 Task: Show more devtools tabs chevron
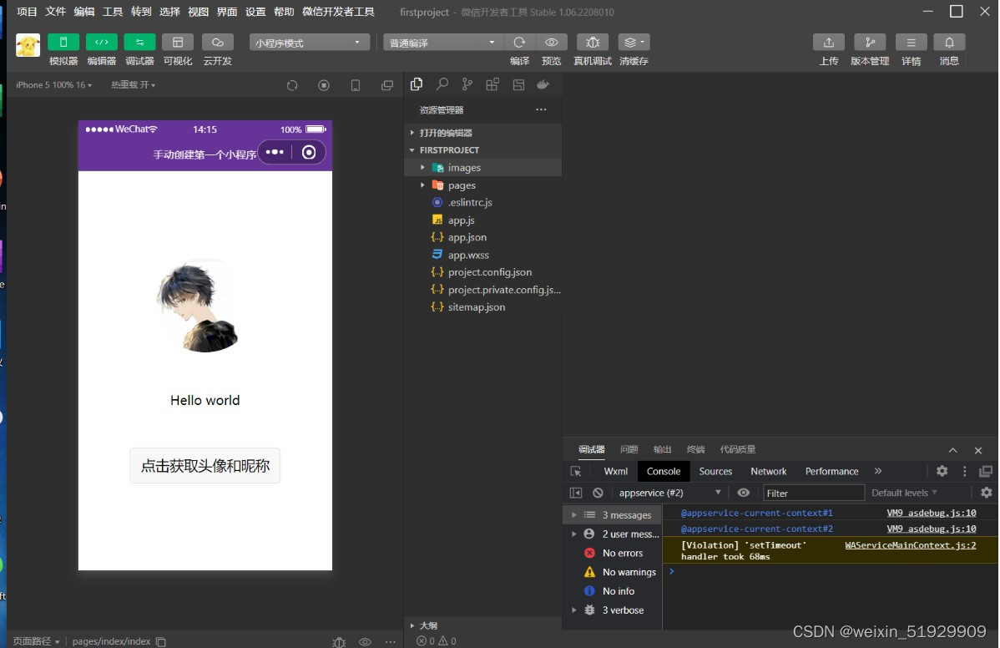pyautogui.click(x=878, y=471)
